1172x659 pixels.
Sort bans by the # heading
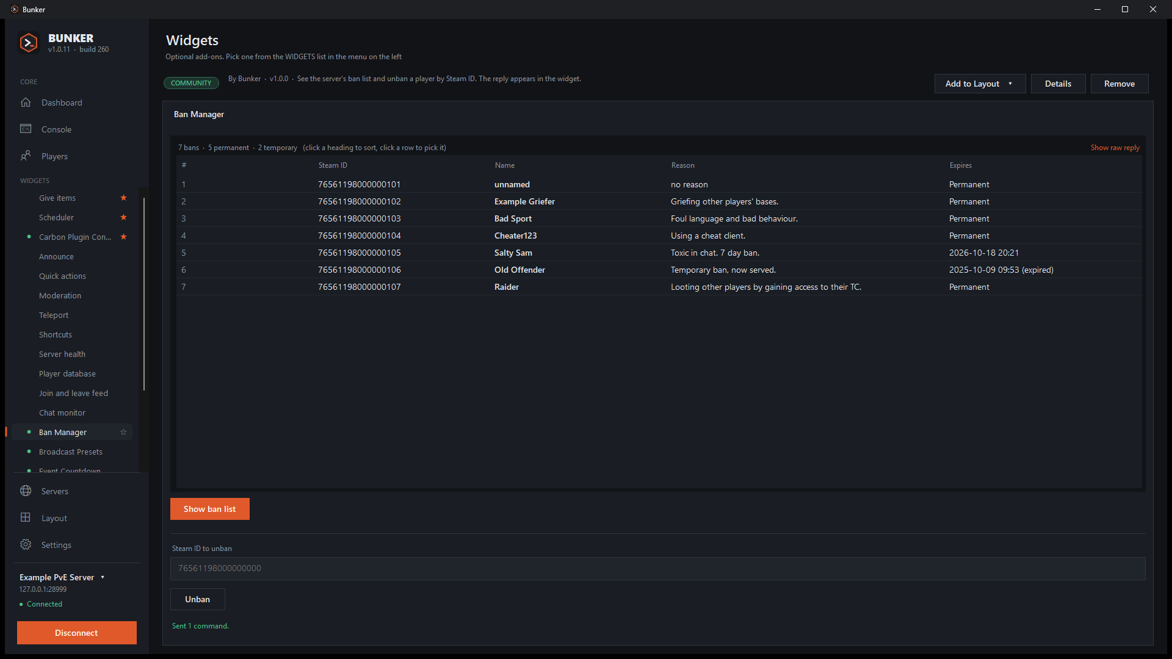click(x=184, y=165)
